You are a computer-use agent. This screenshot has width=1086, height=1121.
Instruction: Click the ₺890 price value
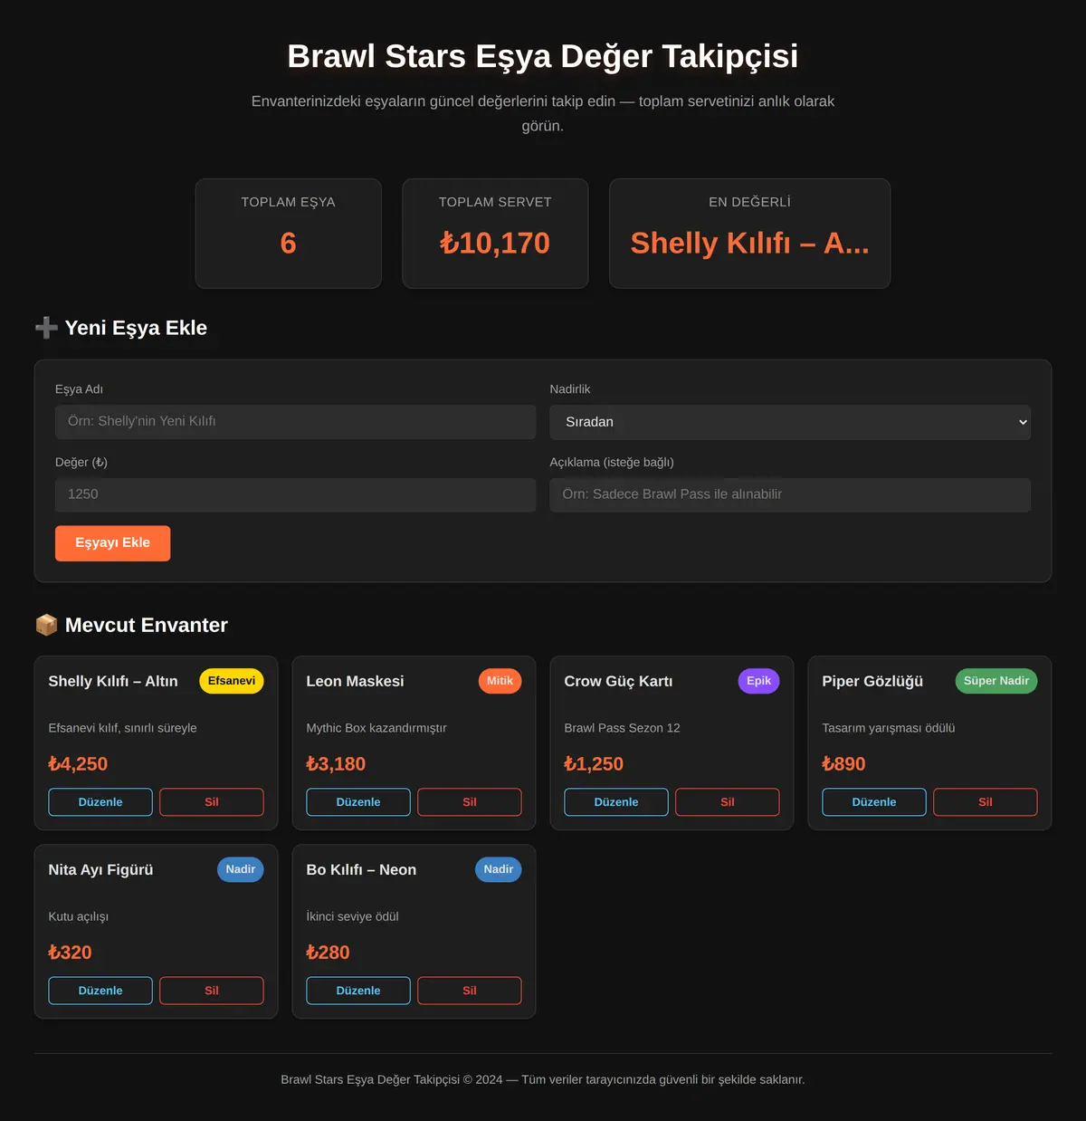coord(843,764)
